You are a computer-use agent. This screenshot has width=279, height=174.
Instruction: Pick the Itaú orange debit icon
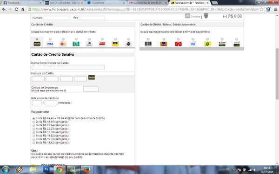pyautogui.click(x=164, y=44)
